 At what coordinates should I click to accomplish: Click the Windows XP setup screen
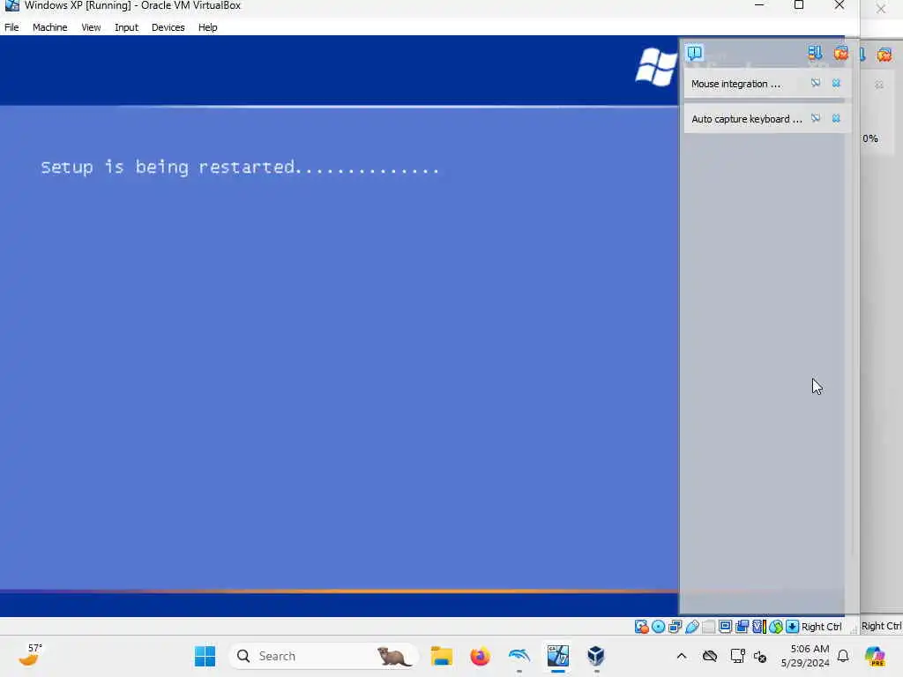340,326
